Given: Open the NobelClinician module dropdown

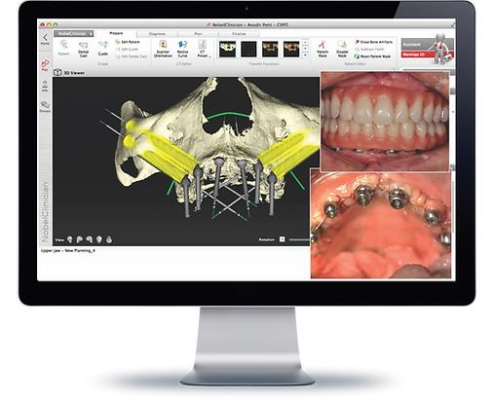Looking at the screenshot, I should (x=74, y=33).
